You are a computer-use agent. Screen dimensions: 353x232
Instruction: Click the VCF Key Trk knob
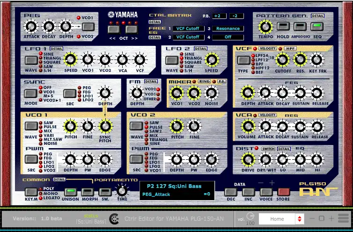tap(317, 60)
